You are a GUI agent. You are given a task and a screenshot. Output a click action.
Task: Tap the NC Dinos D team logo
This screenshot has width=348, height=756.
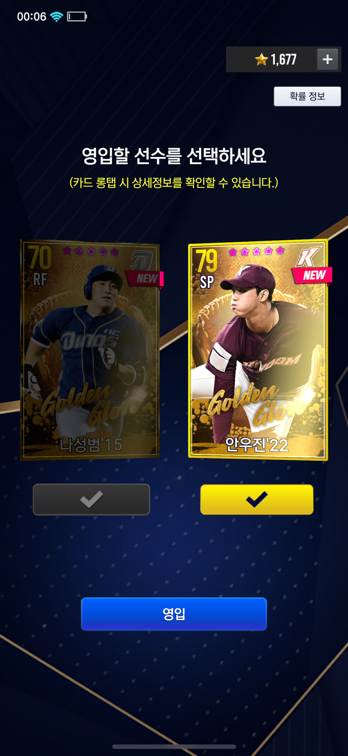tap(142, 260)
